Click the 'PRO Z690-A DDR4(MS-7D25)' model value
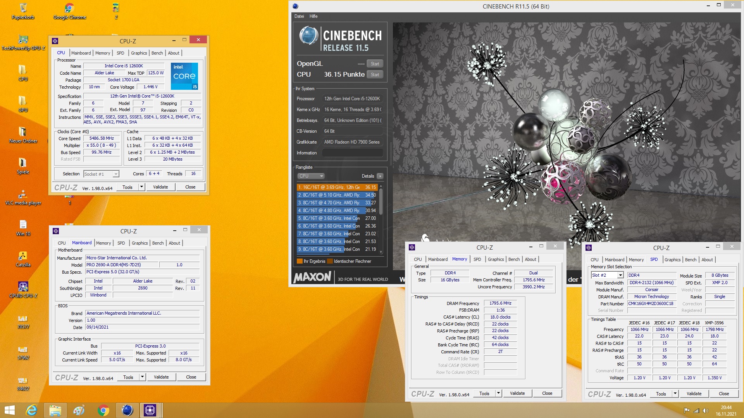 pyautogui.click(x=122, y=265)
